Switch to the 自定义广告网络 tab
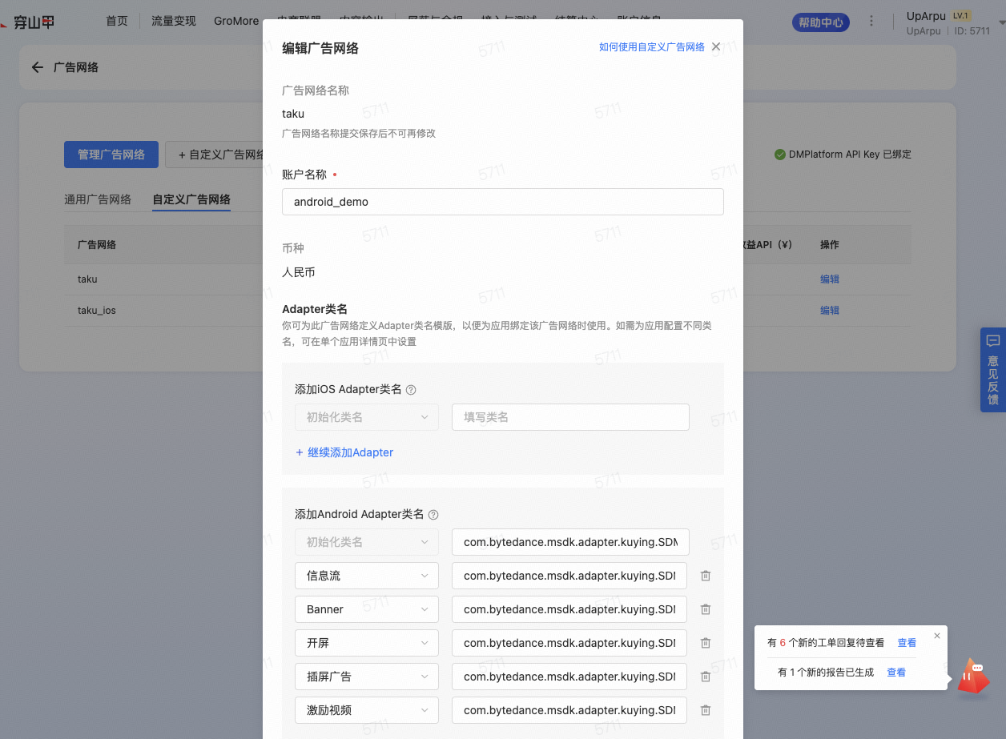1006x739 pixels. 191,199
